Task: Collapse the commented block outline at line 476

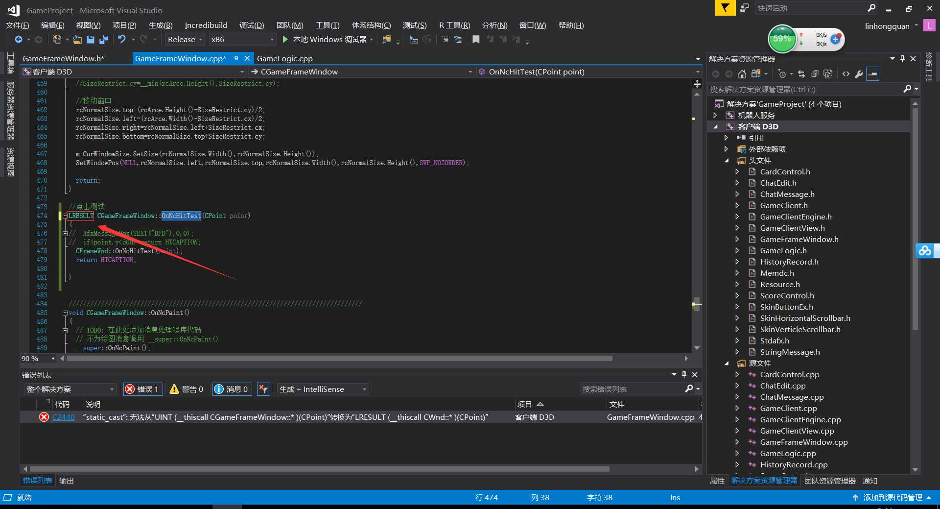Action: click(x=65, y=233)
